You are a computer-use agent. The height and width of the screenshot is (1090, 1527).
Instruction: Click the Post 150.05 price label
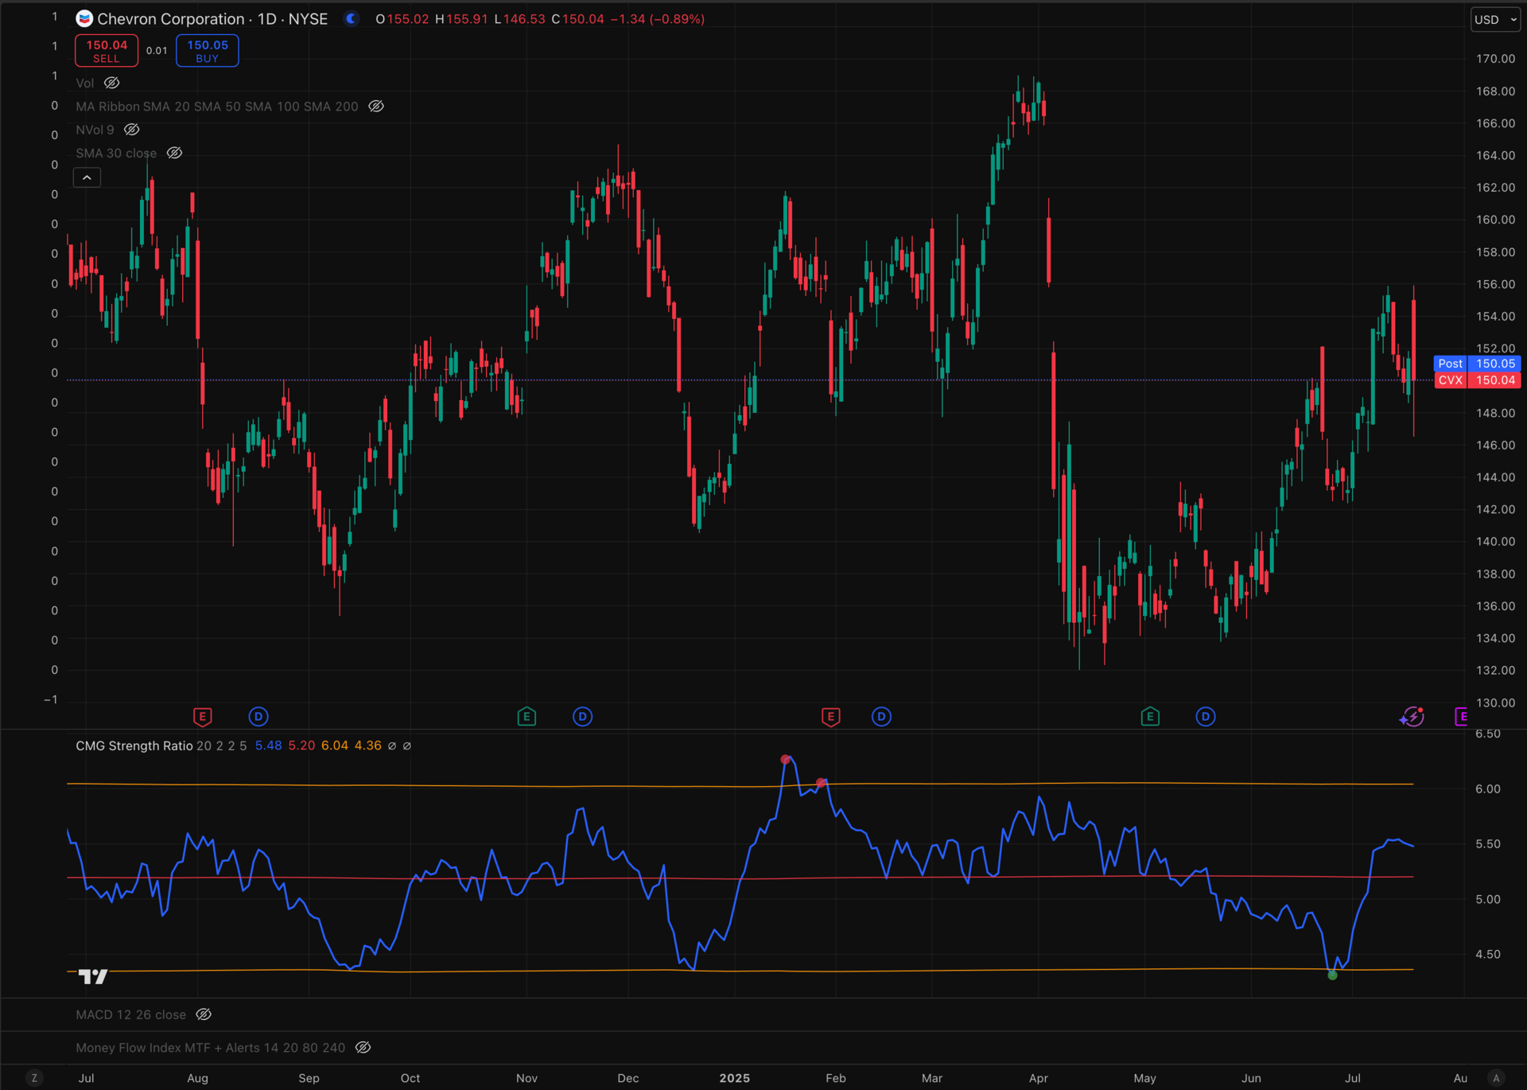(1477, 364)
